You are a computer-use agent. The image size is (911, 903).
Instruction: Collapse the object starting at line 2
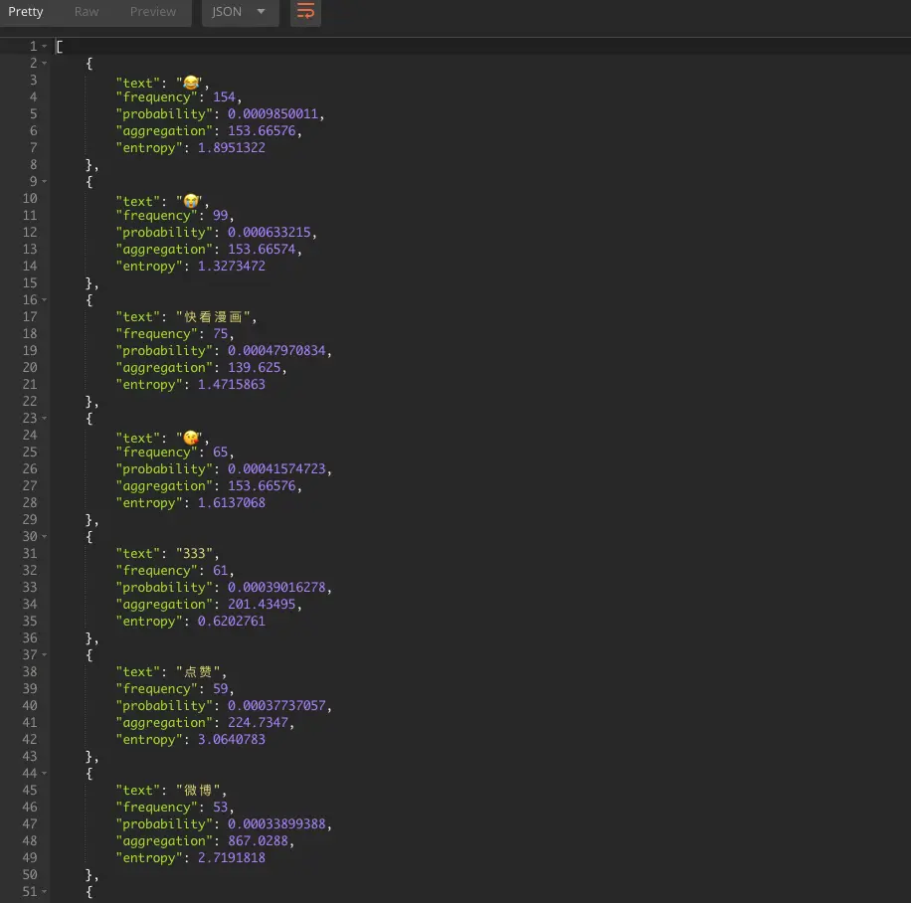coord(45,63)
